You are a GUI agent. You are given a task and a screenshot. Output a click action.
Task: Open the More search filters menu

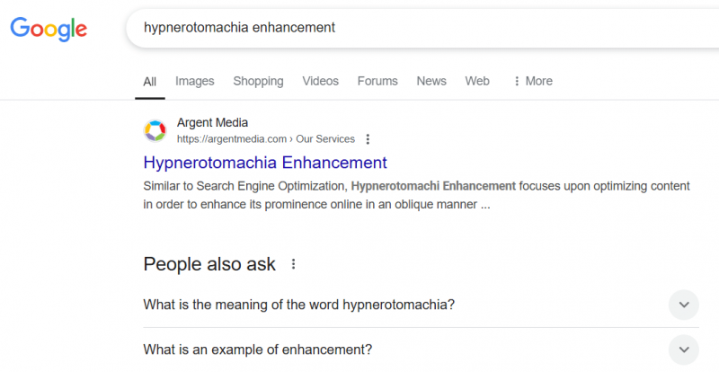click(533, 81)
